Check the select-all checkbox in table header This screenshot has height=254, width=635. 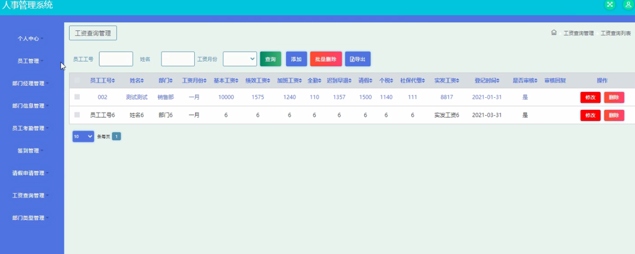77,81
